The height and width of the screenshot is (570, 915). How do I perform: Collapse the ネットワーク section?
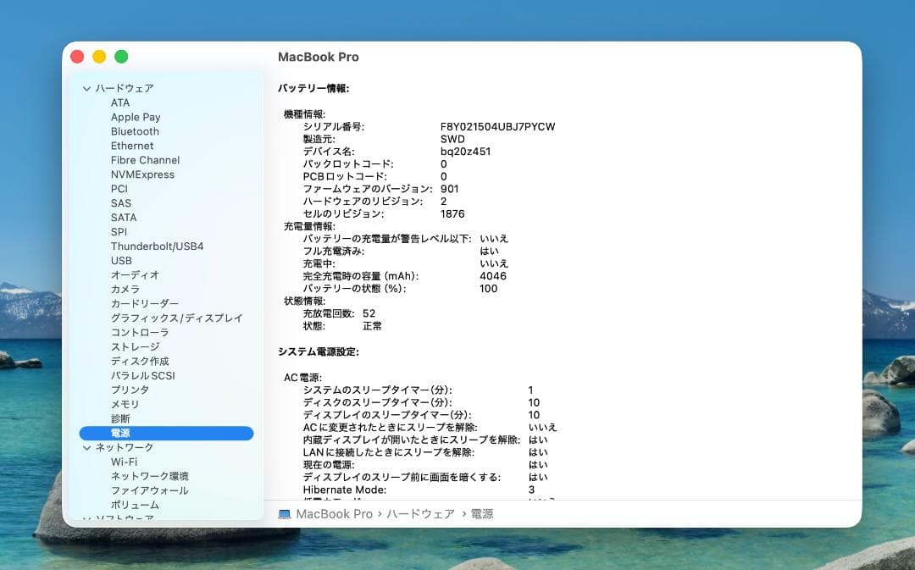click(x=87, y=448)
